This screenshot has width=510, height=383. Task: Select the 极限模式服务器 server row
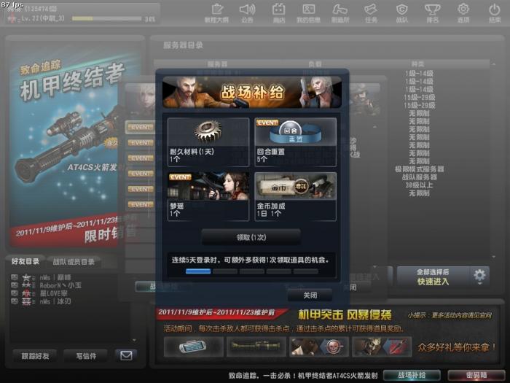[x=419, y=169]
